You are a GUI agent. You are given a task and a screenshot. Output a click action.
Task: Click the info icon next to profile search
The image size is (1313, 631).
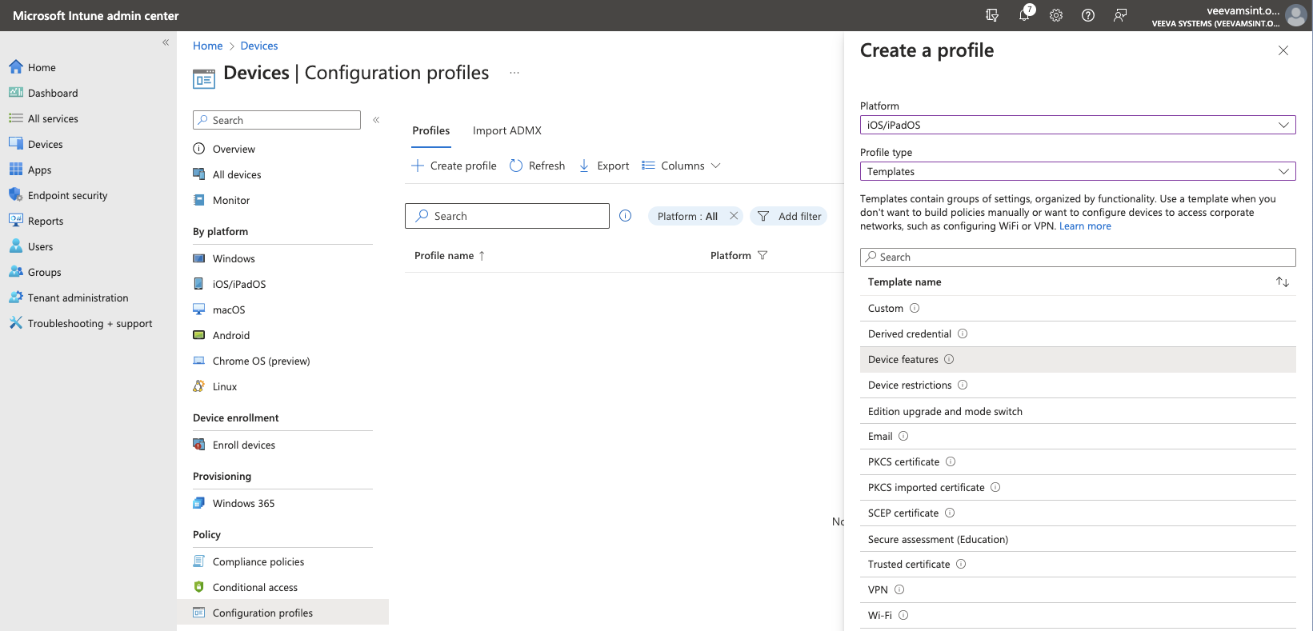coord(626,216)
